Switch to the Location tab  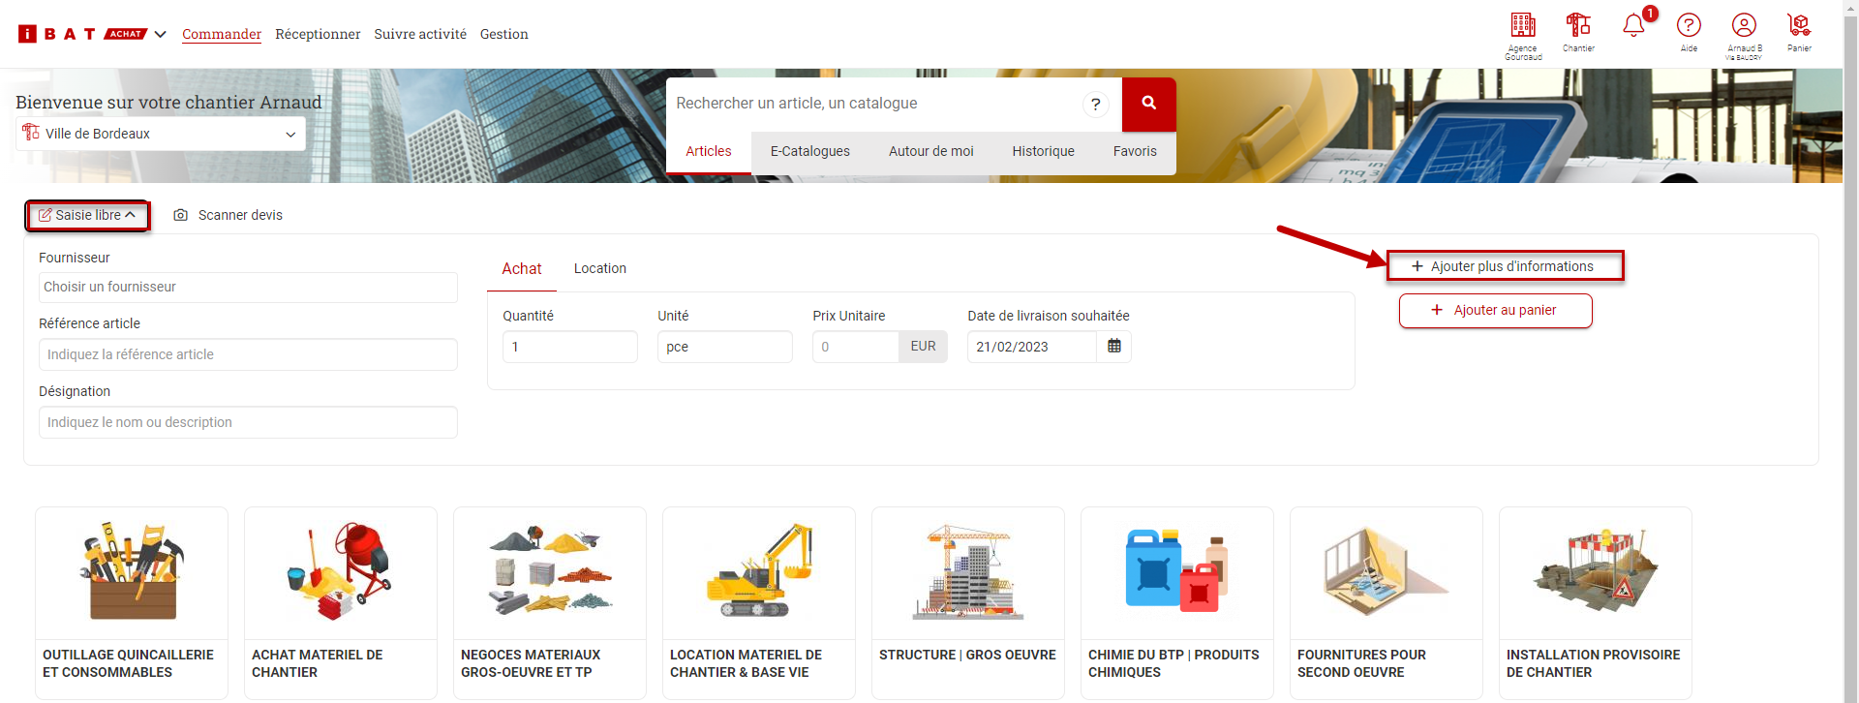coord(599,269)
